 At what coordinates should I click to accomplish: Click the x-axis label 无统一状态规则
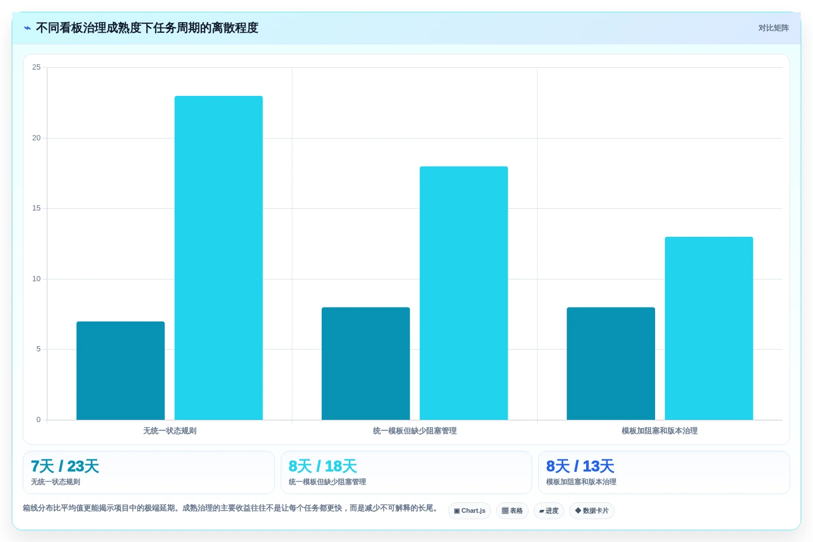[170, 431]
